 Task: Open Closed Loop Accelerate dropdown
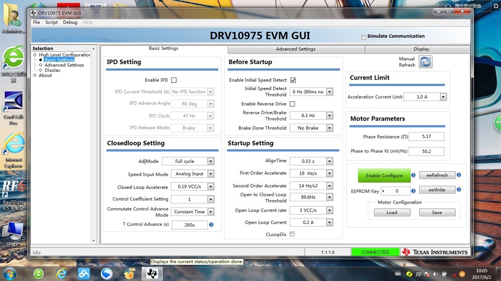211,187
